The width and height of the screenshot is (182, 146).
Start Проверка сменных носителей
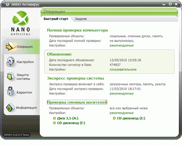pyautogui.click(x=77, y=102)
